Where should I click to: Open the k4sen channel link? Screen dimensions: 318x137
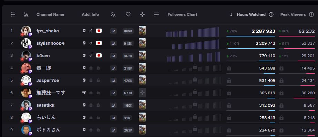pyautogui.click(x=43, y=55)
